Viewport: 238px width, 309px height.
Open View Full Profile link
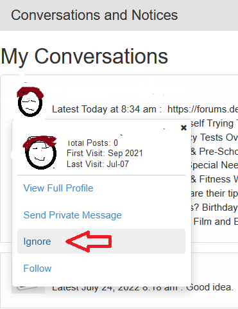58,188
